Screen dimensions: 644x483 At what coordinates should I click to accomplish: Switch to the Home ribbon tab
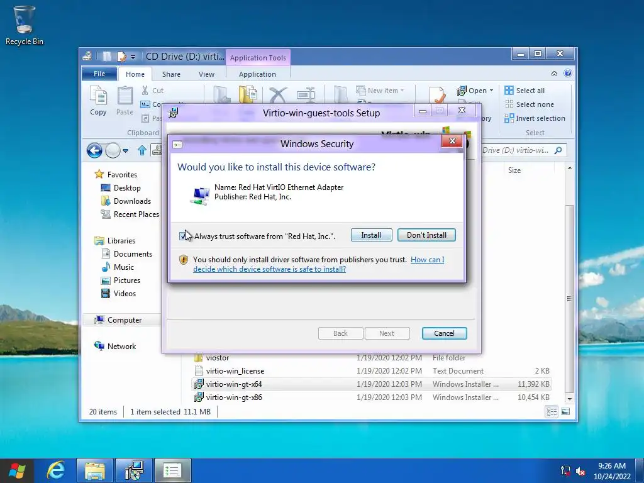(x=135, y=74)
